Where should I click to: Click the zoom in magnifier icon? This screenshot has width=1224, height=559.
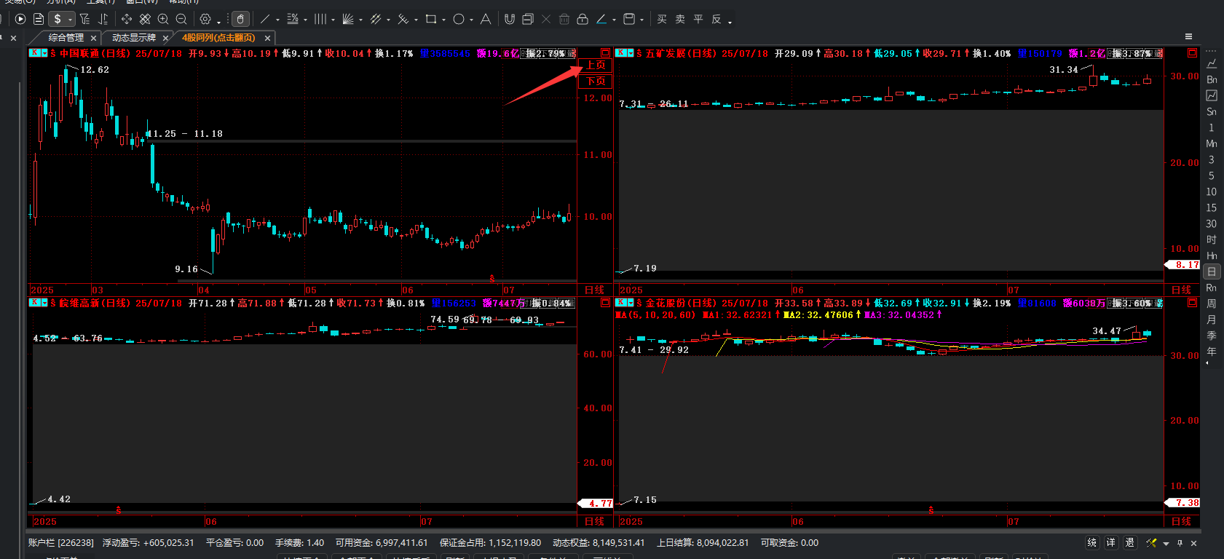(163, 20)
